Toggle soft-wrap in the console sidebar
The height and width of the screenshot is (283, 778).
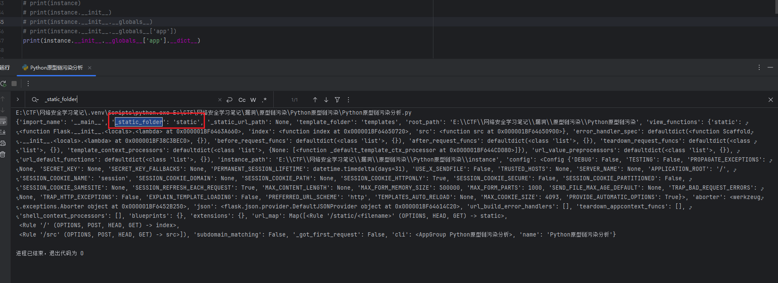tap(3, 121)
